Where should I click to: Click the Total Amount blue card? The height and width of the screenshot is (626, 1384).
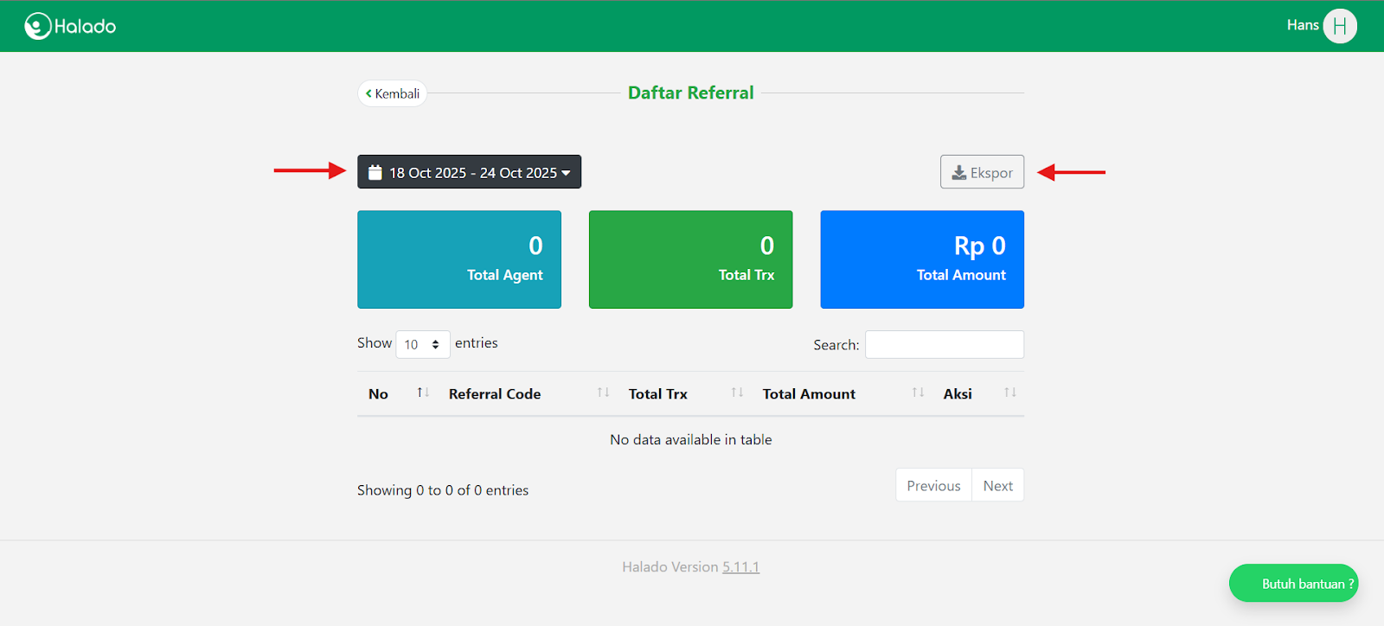point(921,259)
